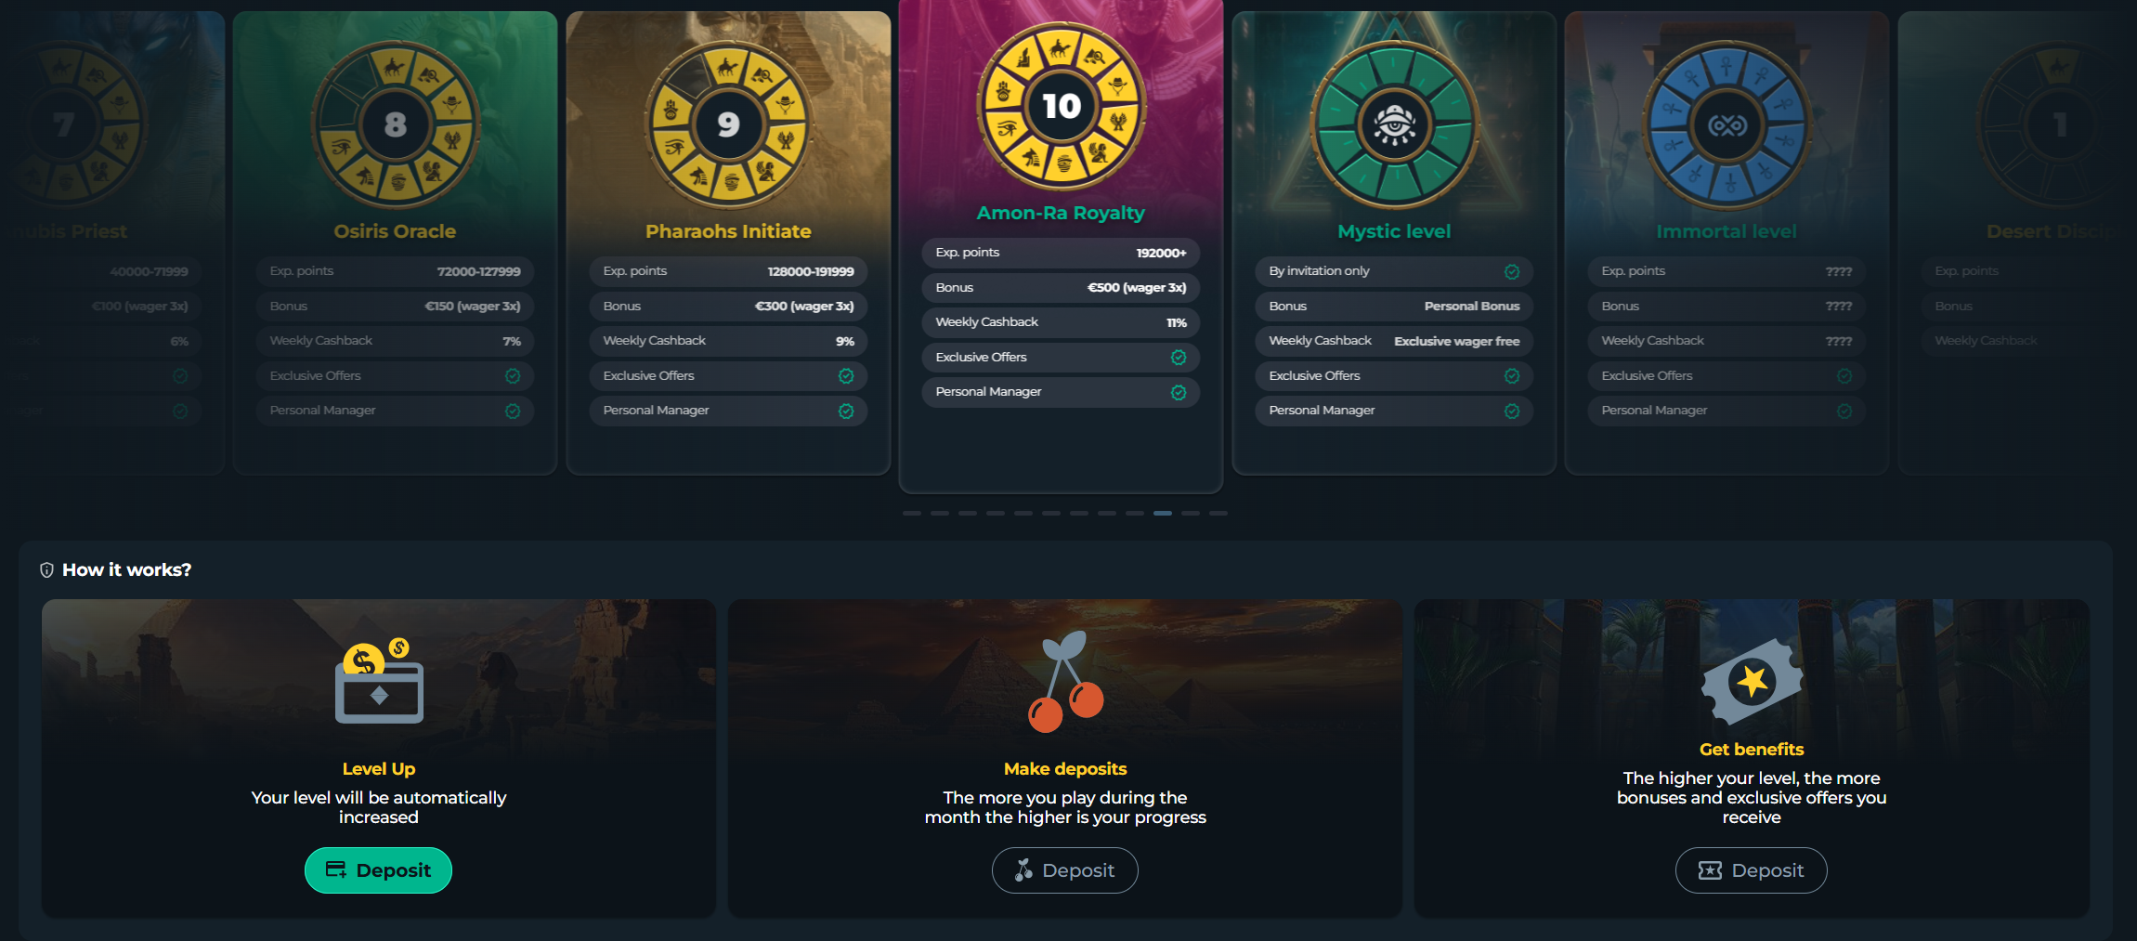Click By invitation only checkmark on Mystic level
2137x941 pixels.
[1512, 271]
